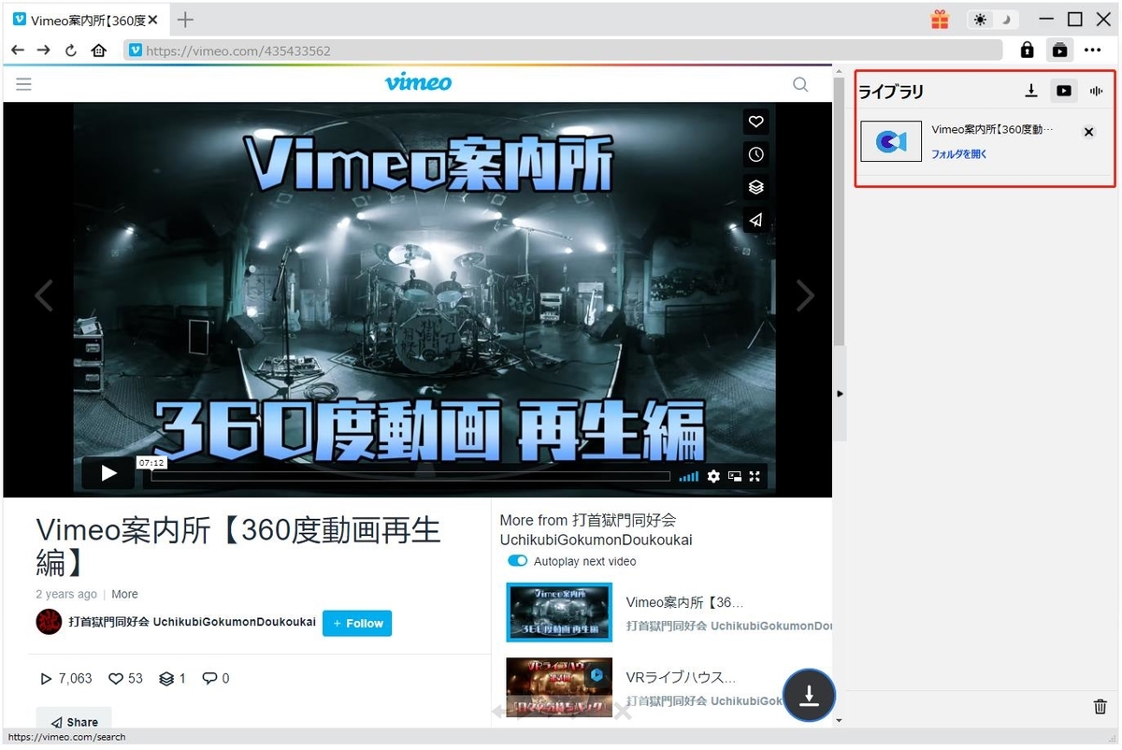Click the Vimeo案内所【360度動... library item title
Screen dimensions: 1122x750
pyautogui.click(x=992, y=129)
